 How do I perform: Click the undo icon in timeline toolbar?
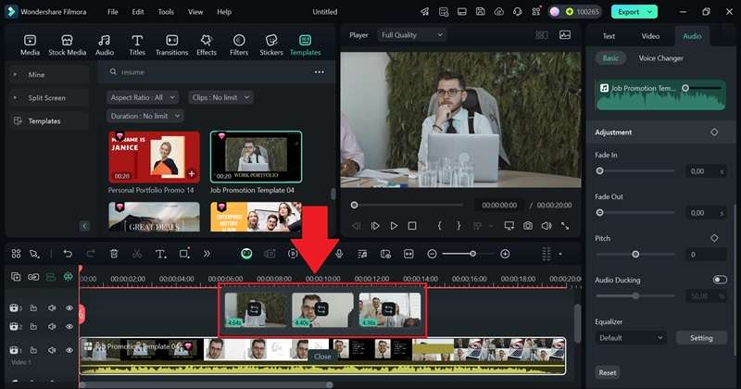68,254
